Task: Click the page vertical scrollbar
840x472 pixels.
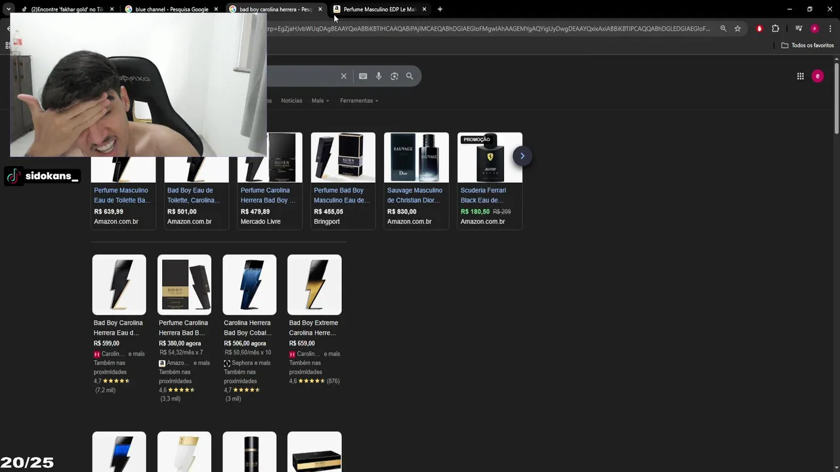Action: pyautogui.click(x=837, y=98)
